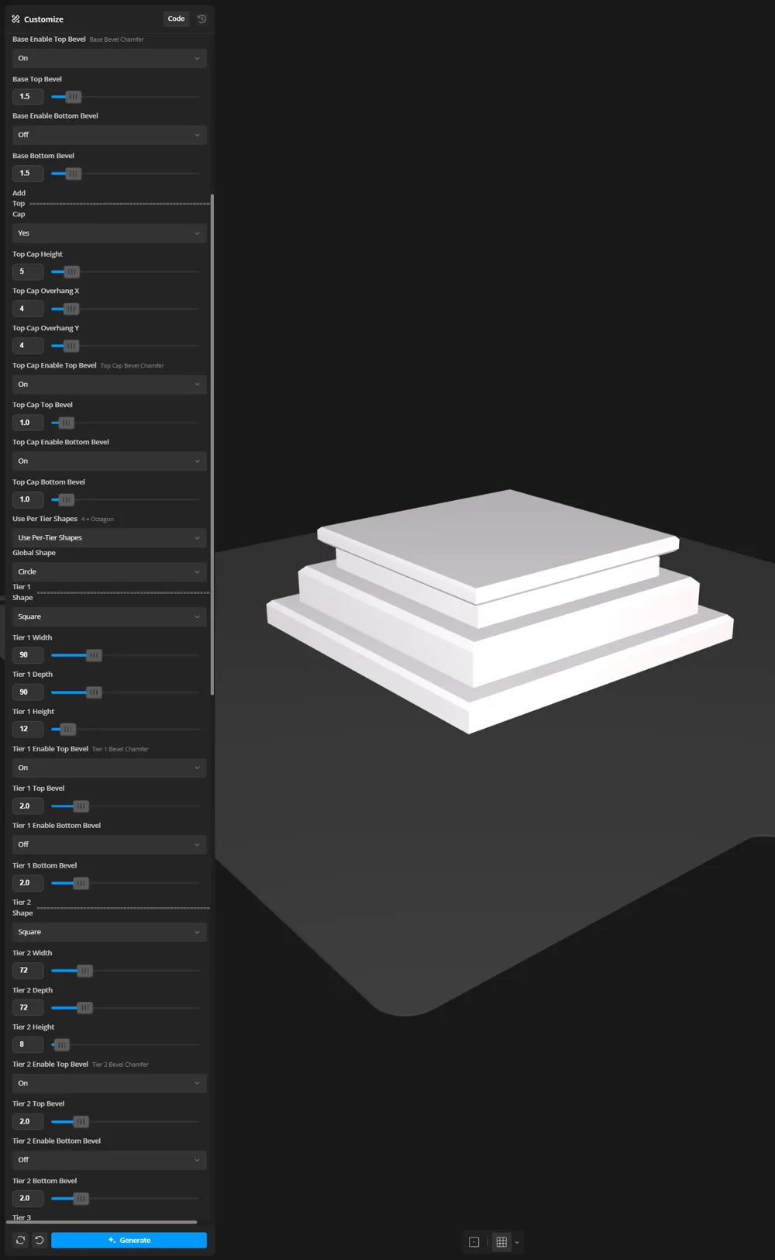The image size is (775, 1260).
Task: Click the undo reset icon beside Generate
Action: click(x=40, y=1240)
